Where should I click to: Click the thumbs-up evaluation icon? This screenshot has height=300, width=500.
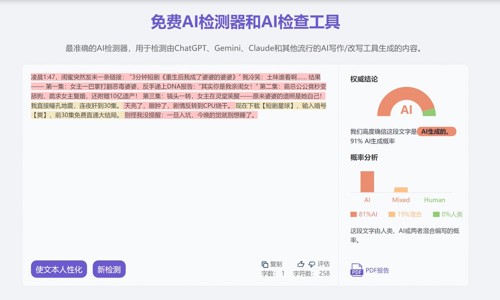[x=300, y=263]
